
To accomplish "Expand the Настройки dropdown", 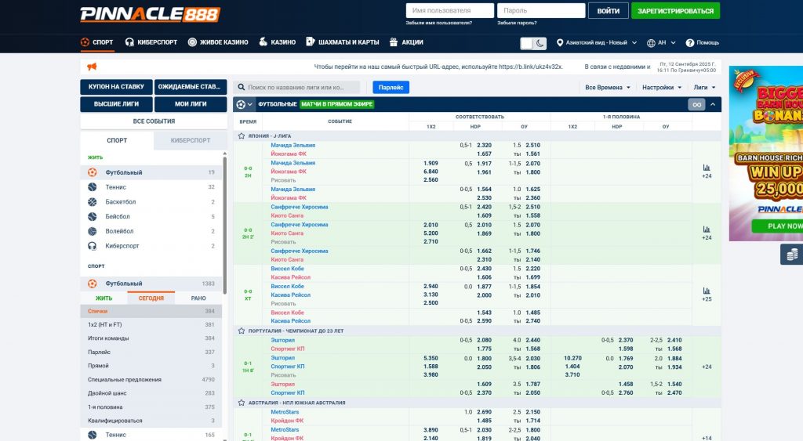I will click(662, 88).
